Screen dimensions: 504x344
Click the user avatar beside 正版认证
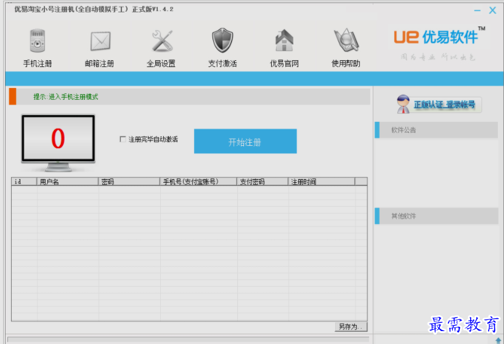click(403, 104)
